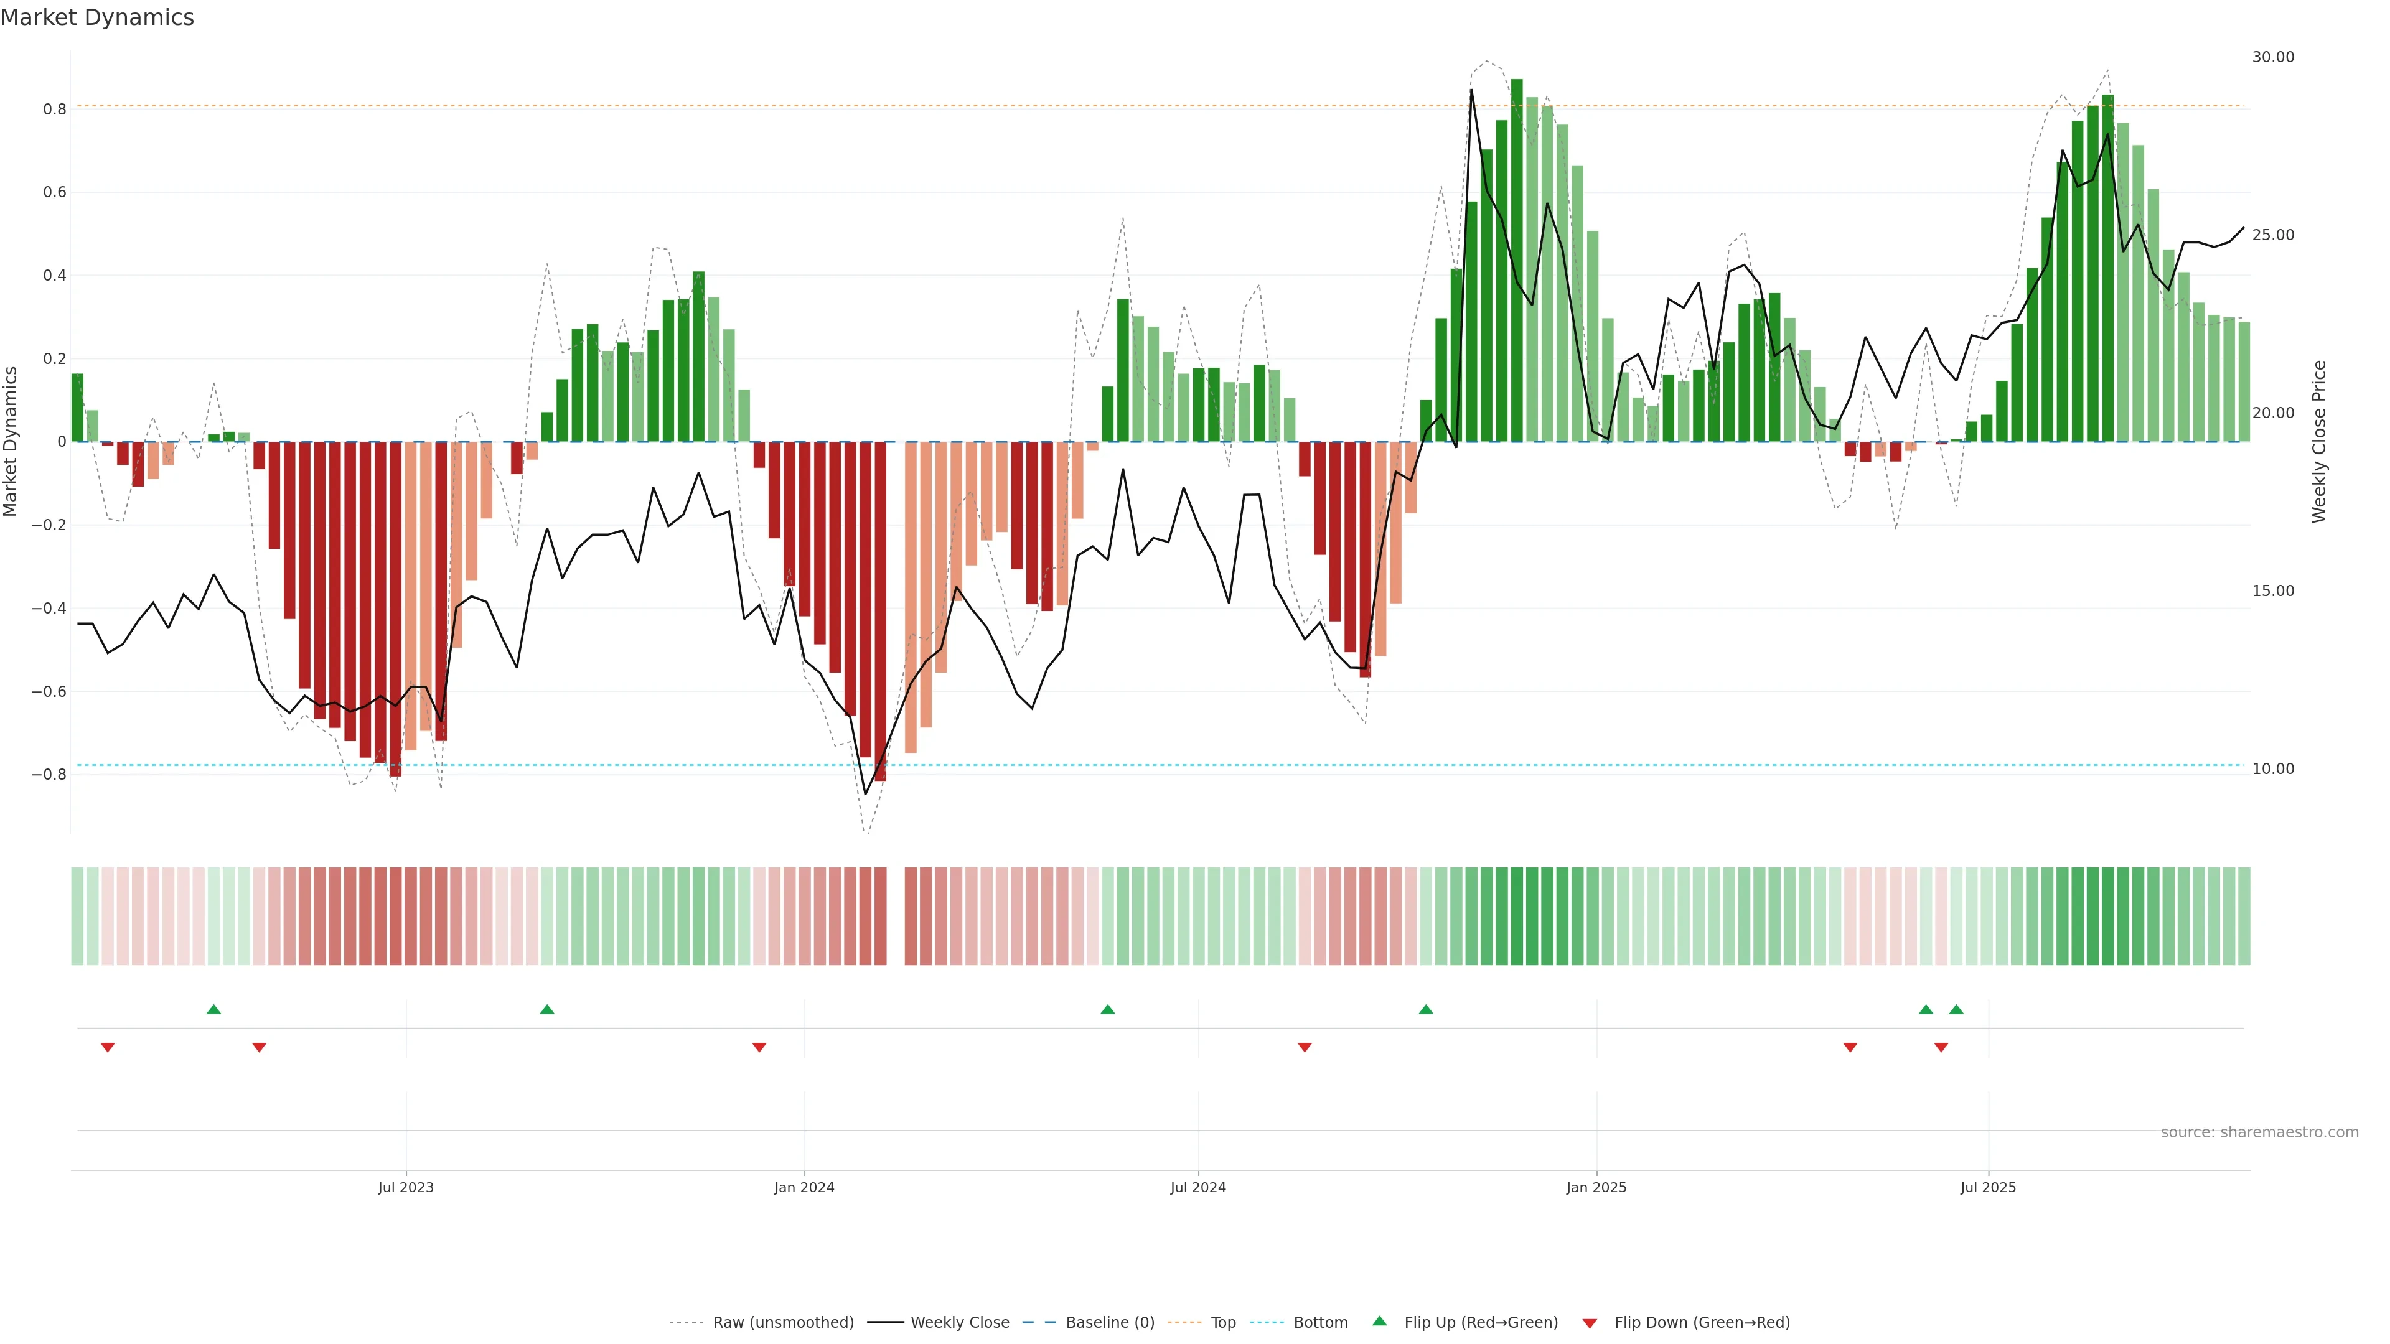
Task: Click the rightmost cell of the heatmap strip
Action: point(2243,917)
